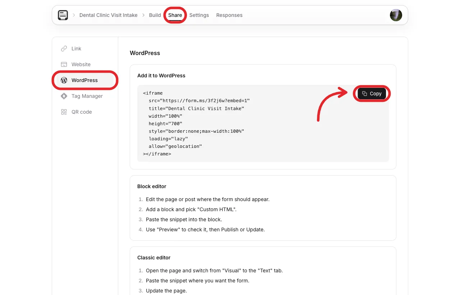
Task: Click the "Classic editor" heading
Action: click(x=154, y=258)
